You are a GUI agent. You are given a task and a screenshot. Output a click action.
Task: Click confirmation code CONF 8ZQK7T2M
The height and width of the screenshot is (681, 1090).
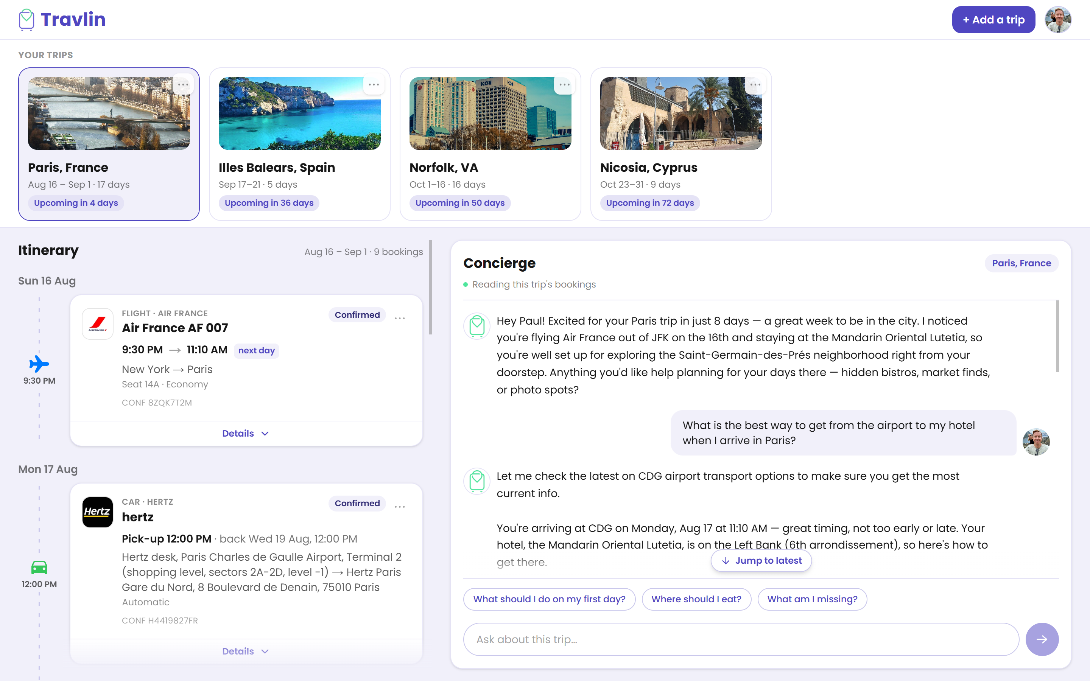[x=157, y=403]
